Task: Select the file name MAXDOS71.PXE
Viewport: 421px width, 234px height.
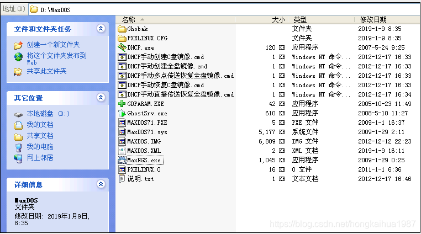Action: [x=147, y=123]
